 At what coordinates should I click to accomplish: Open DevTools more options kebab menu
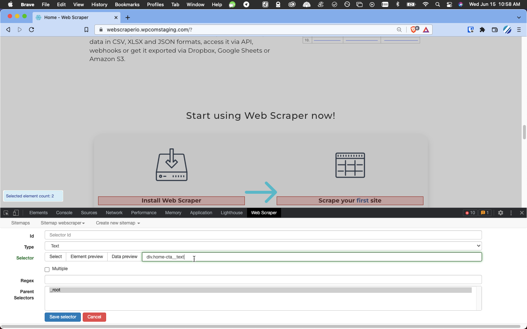[511, 213]
